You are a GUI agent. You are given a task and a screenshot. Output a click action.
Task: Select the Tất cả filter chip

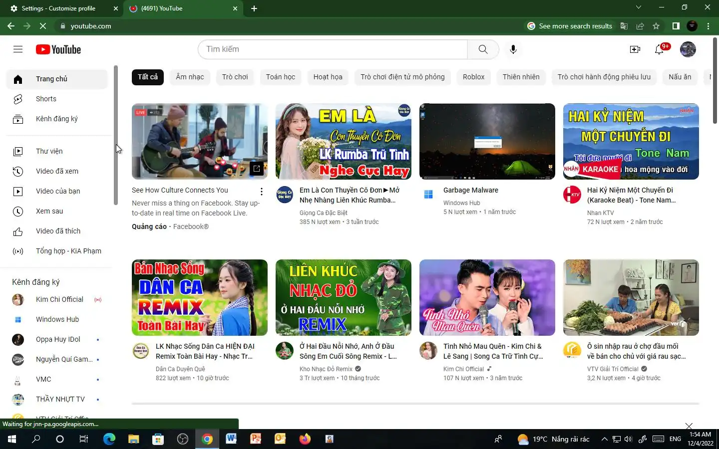[148, 77]
